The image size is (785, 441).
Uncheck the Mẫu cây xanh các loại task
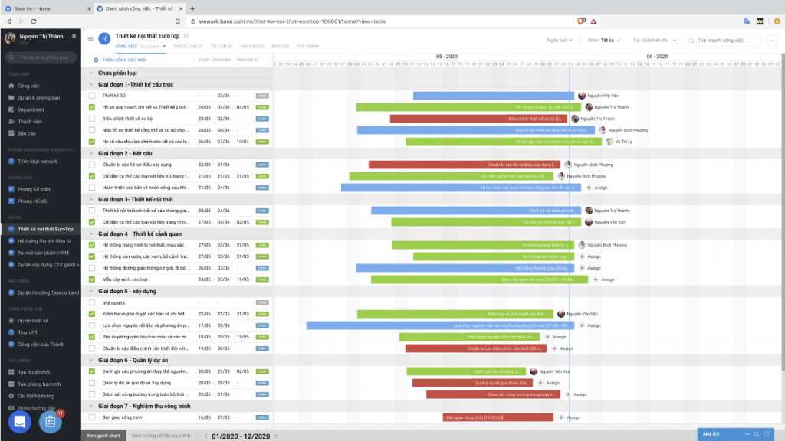click(x=92, y=279)
